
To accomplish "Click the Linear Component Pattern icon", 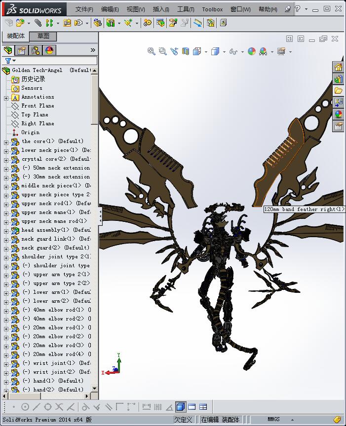I will tap(49, 23).
